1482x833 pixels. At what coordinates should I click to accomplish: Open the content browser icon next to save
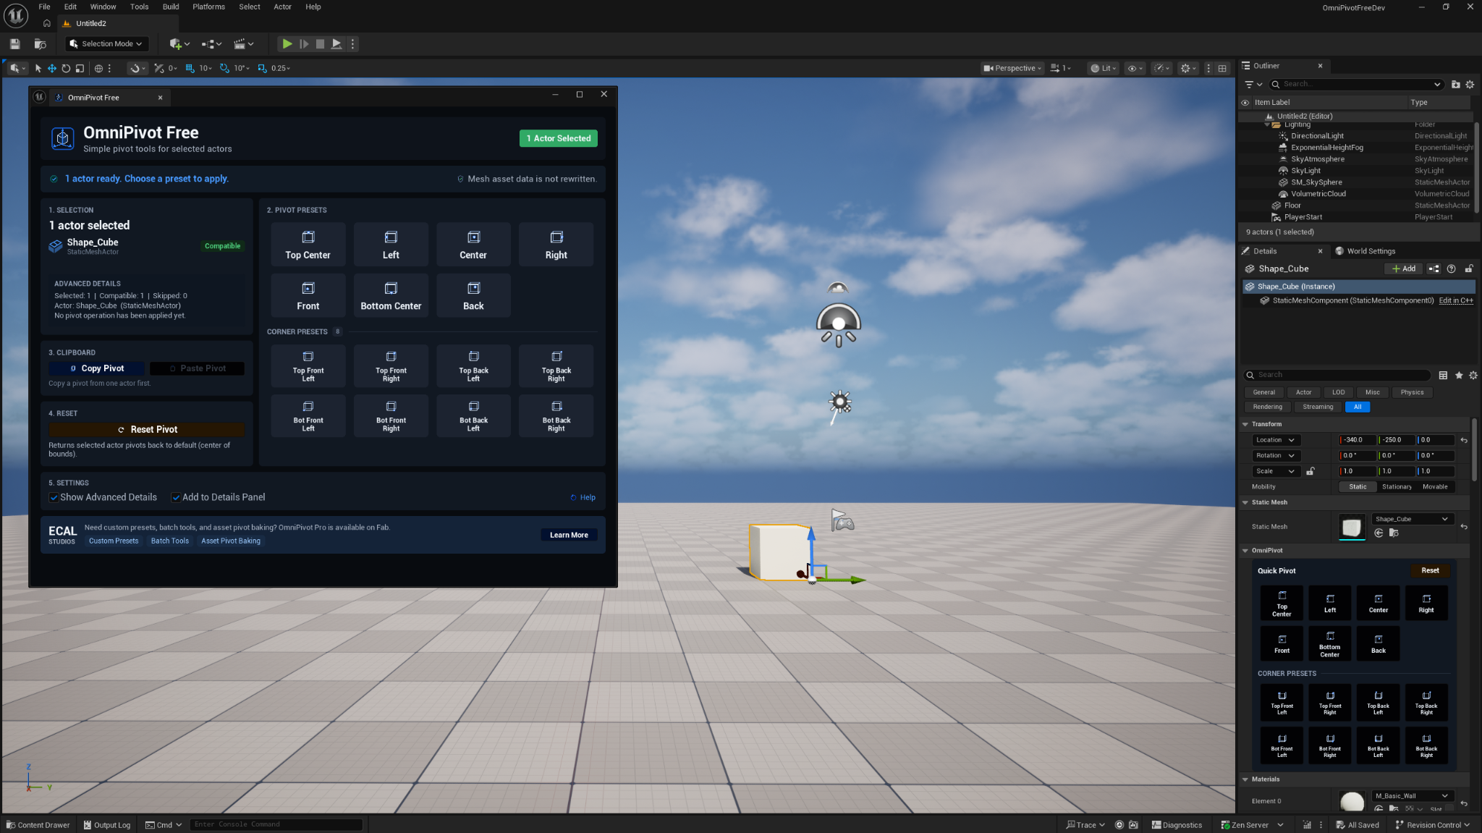click(40, 44)
